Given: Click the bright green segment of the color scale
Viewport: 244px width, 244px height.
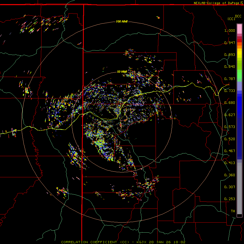Looking at the screenshot, I should 239,74.
